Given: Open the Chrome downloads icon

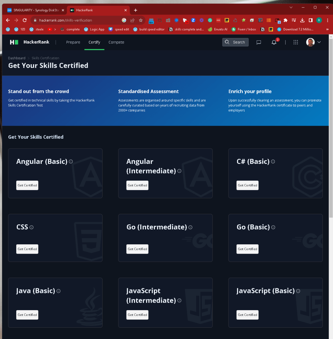Looking at the screenshot, I should tap(302, 20).
